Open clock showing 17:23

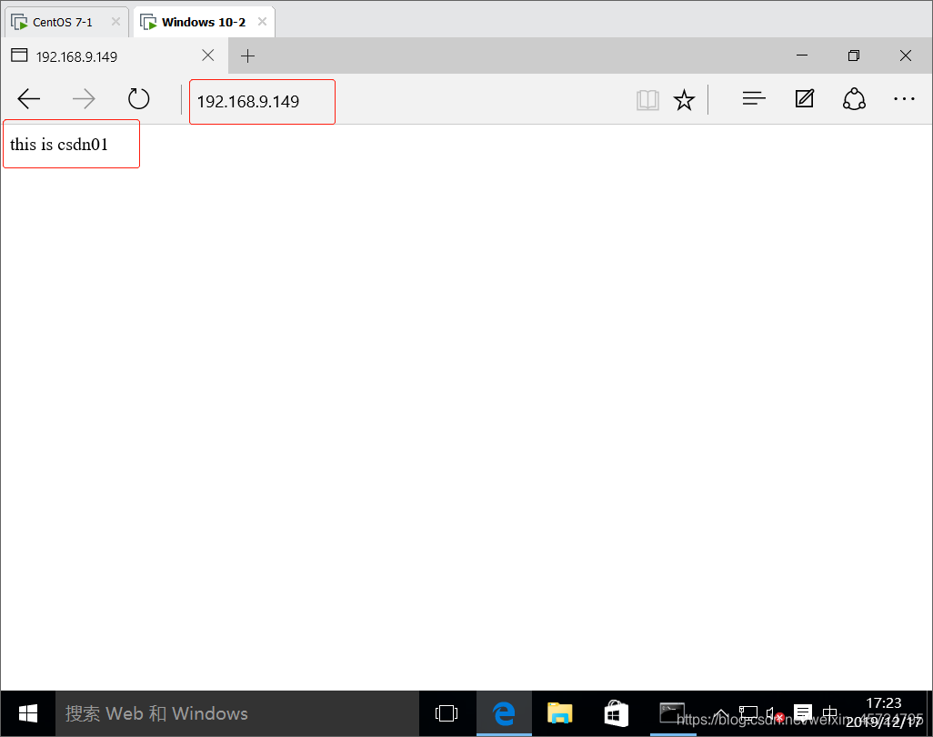click(x=884, y=712)
